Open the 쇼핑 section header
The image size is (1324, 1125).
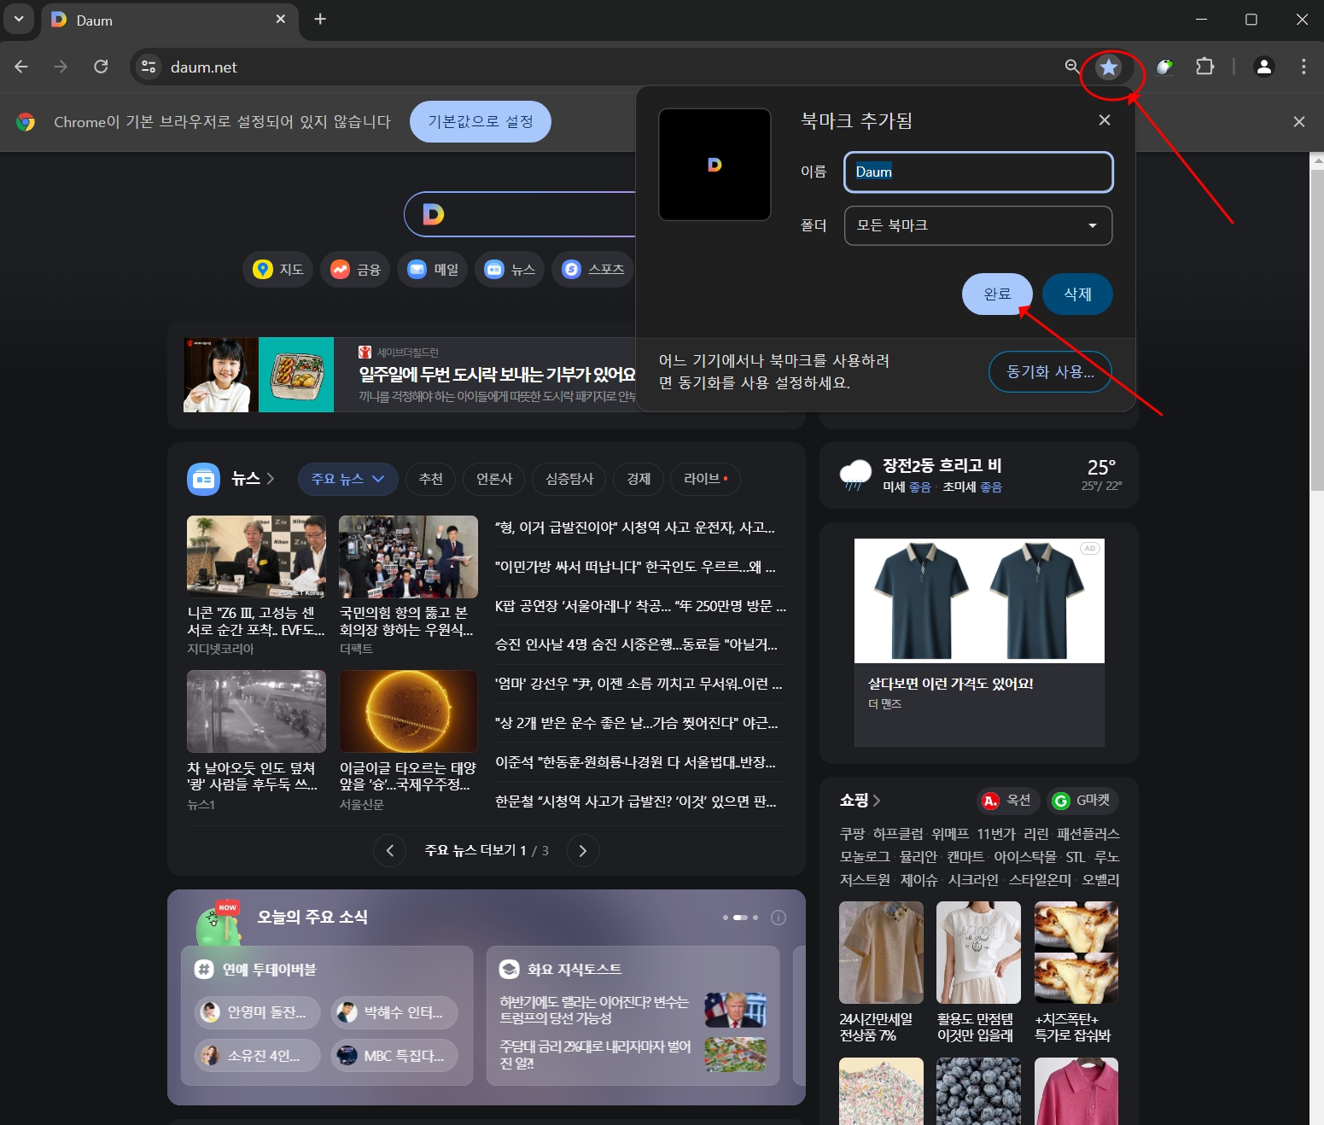[860, 800]
